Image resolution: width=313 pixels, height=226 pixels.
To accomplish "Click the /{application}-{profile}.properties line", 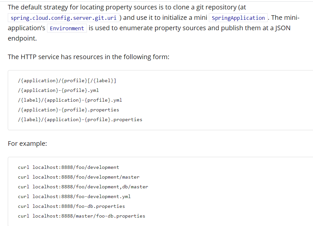I will click(x=68, y=110).
